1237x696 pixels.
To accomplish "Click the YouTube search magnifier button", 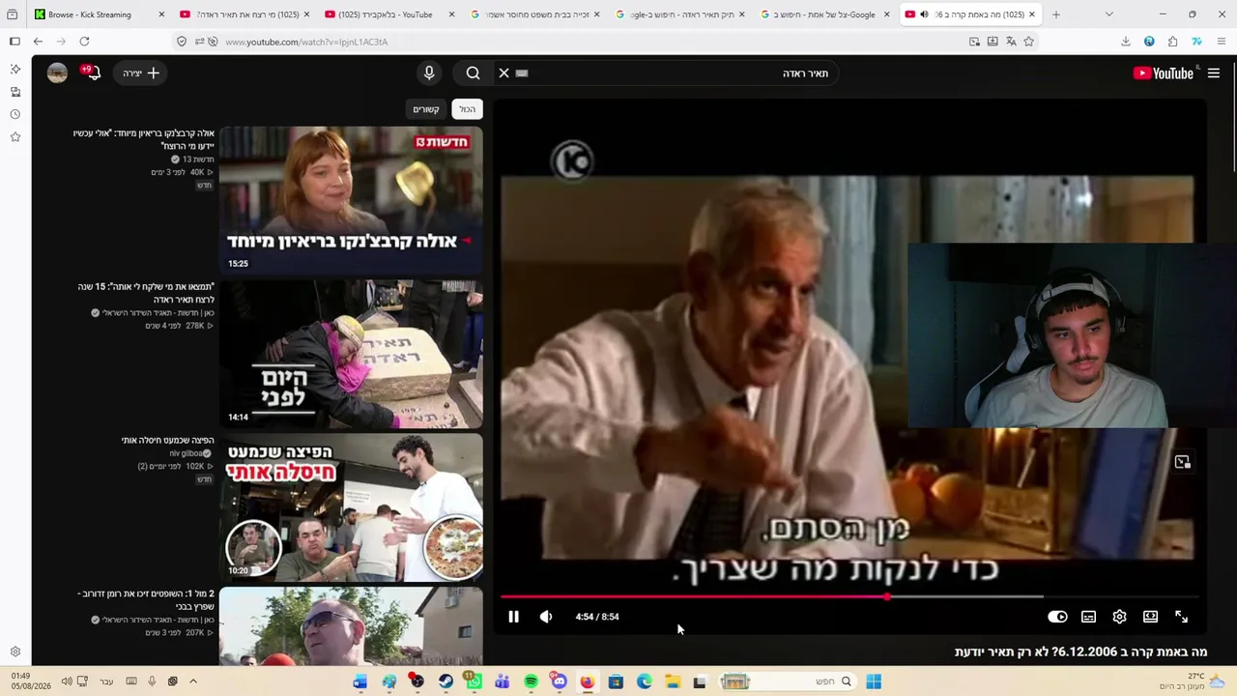I will coord(473,73).
